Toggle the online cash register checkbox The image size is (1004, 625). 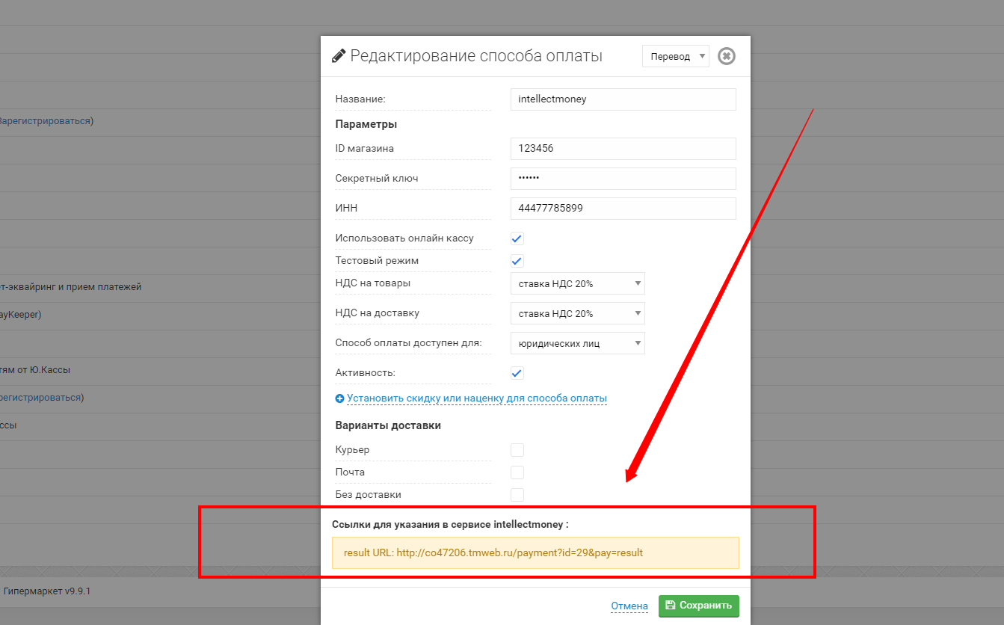point(517,238)
